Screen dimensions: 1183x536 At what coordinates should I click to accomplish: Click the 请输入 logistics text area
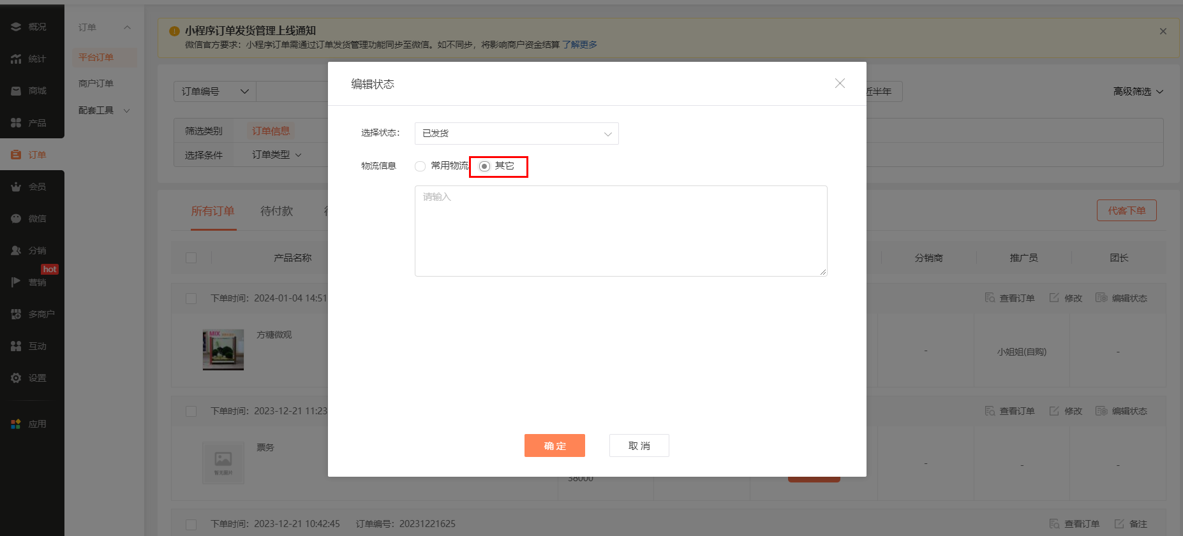click(x=620, y=231)
